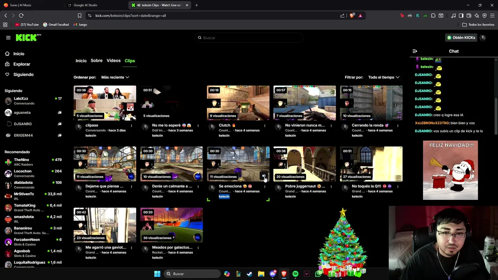The image size is (498, 280).
Task: Unmute the 'Se emociona' clip preview
Action: (264, 177)
